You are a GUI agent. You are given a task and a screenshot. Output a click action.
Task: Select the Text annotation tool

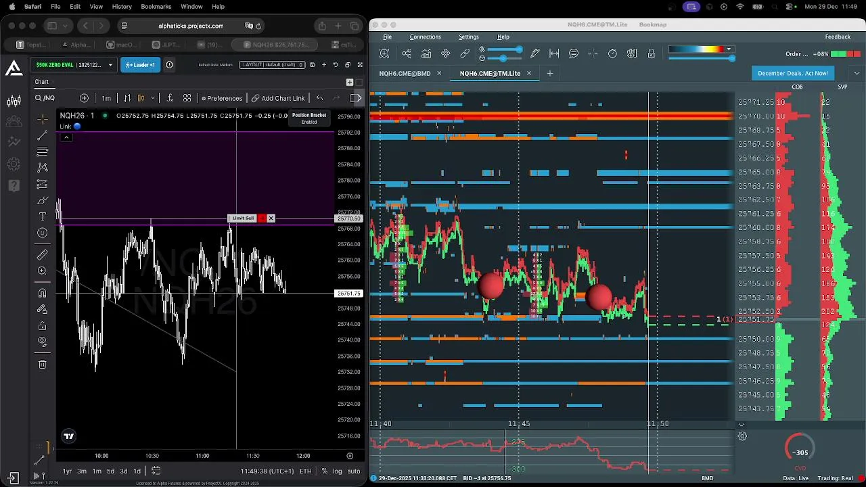42,216
